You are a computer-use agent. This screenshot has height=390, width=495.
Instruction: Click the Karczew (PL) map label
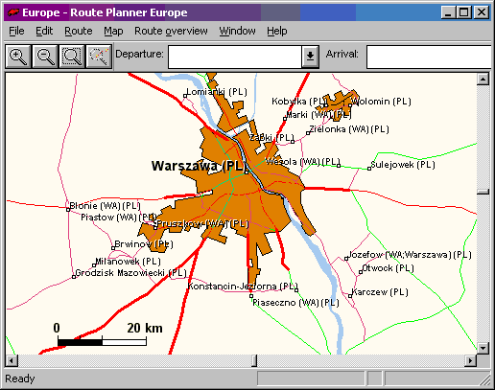coord(380,292)
